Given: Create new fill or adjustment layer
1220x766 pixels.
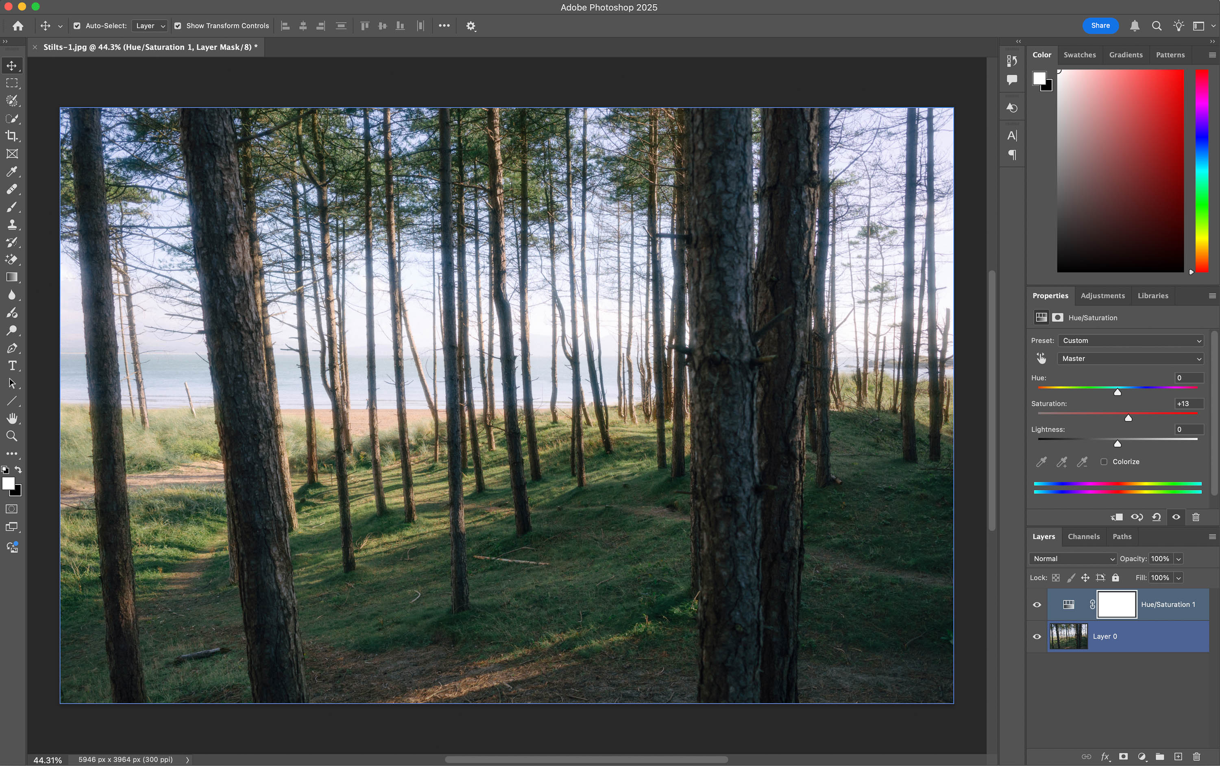Looking at the screenshot, I should pyautogui.click(x=1142, y=756).
